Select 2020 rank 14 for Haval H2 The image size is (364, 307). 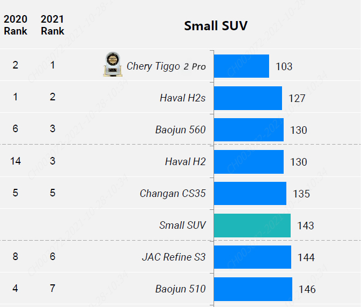coord(16,161)
